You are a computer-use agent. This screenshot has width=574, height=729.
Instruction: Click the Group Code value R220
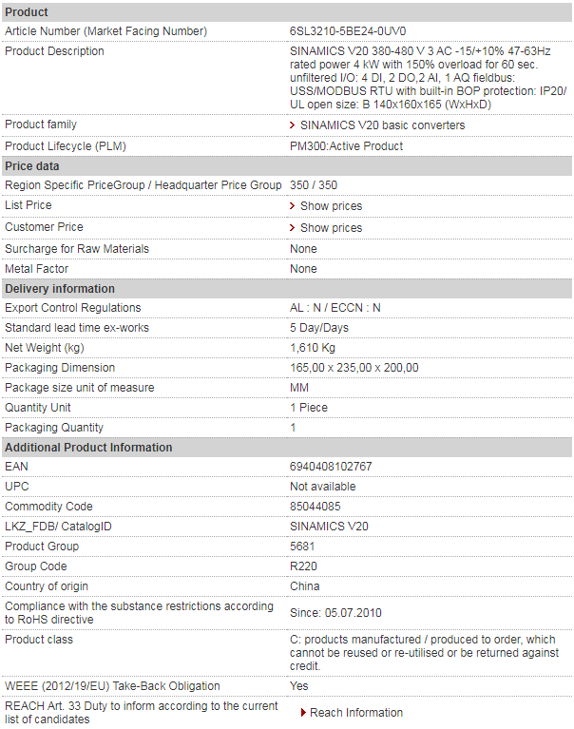303,566
